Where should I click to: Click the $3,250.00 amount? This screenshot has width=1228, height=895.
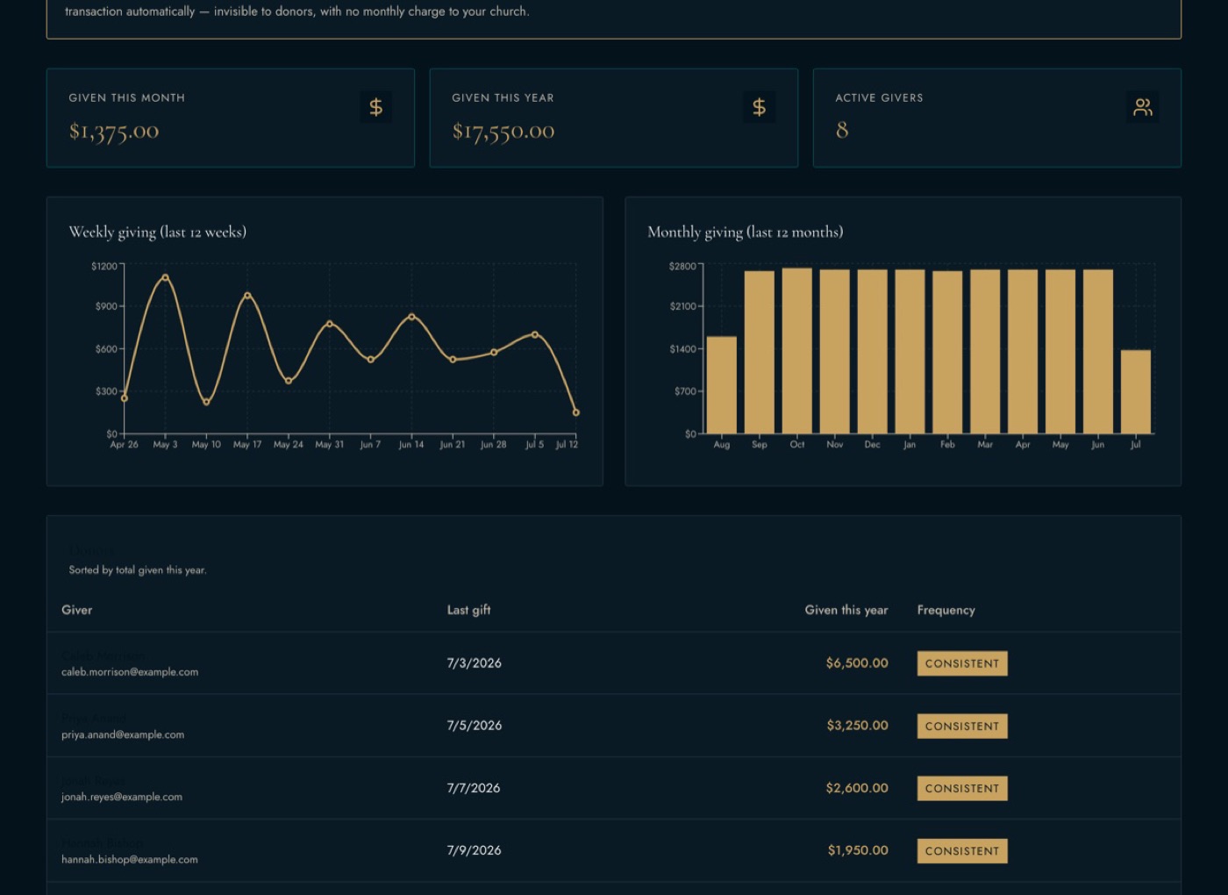click(857, 726)
